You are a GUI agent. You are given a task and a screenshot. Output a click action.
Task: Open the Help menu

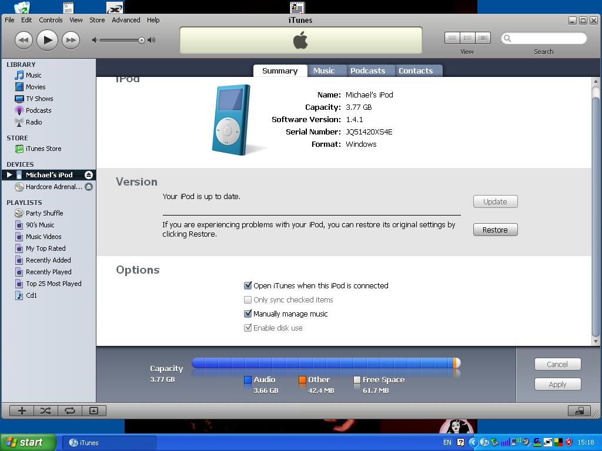coord(153,20)
